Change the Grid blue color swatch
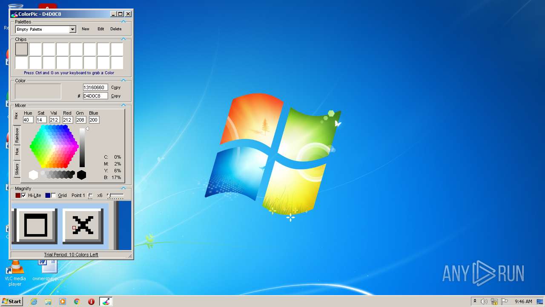Screen dimensions: 545x307 point(48,195)
